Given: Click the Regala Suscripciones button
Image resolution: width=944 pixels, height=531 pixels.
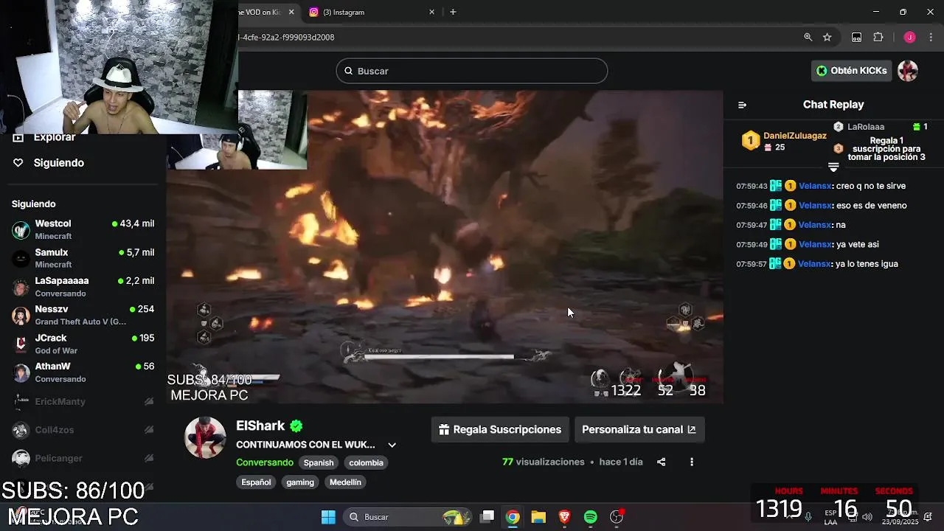Looking at the screenshot, I should click(500, 429).
